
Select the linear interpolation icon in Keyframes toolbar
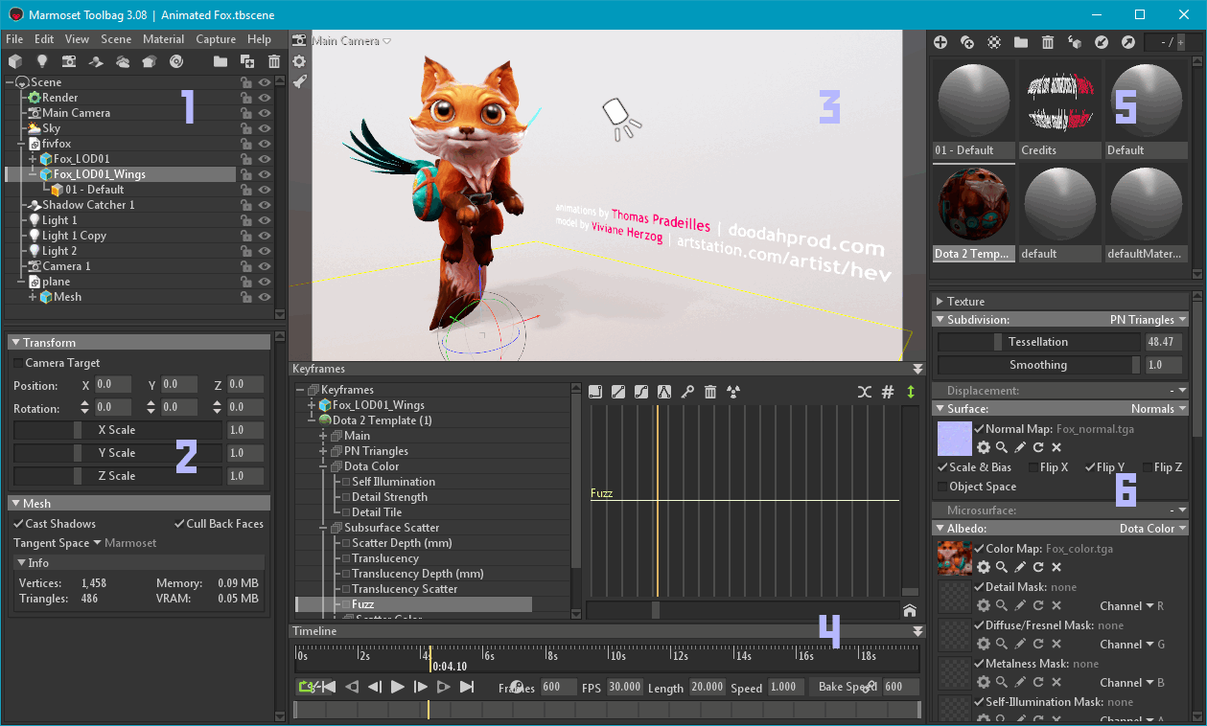(x=618, y=392)
